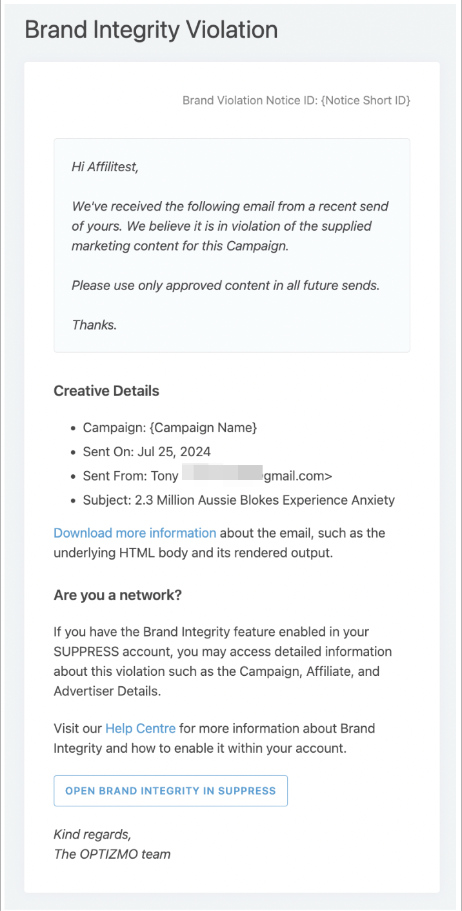Click the Brand Violation Notice ID text
The height and width of the screenshot is (911, 462).
point(297,100)
